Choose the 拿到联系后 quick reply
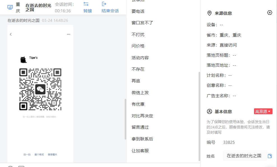The width and height of the screenshot is (277, 167). tap(142, 139)
